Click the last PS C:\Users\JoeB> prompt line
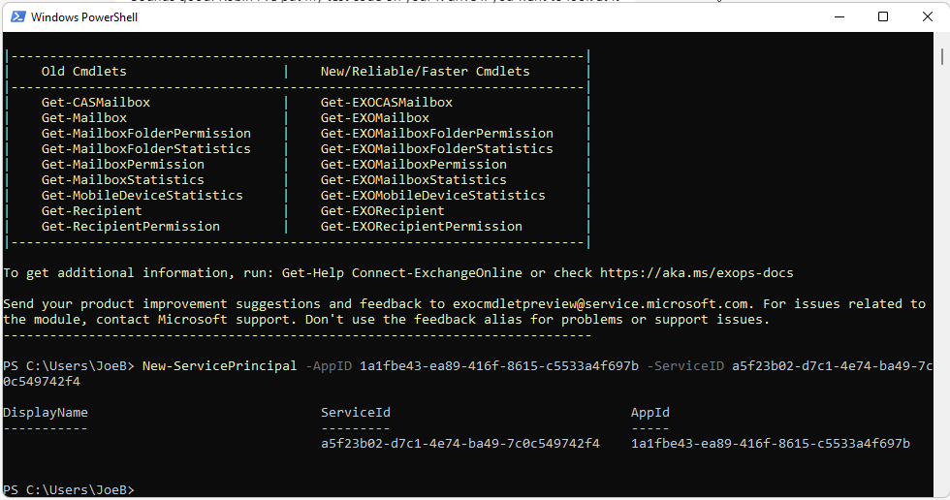Screen dimensions: 950x500 click(x=68, y=489)
